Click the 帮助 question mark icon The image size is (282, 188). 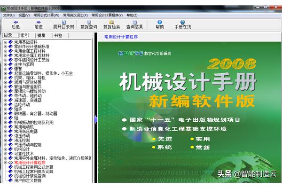point(160,22)
